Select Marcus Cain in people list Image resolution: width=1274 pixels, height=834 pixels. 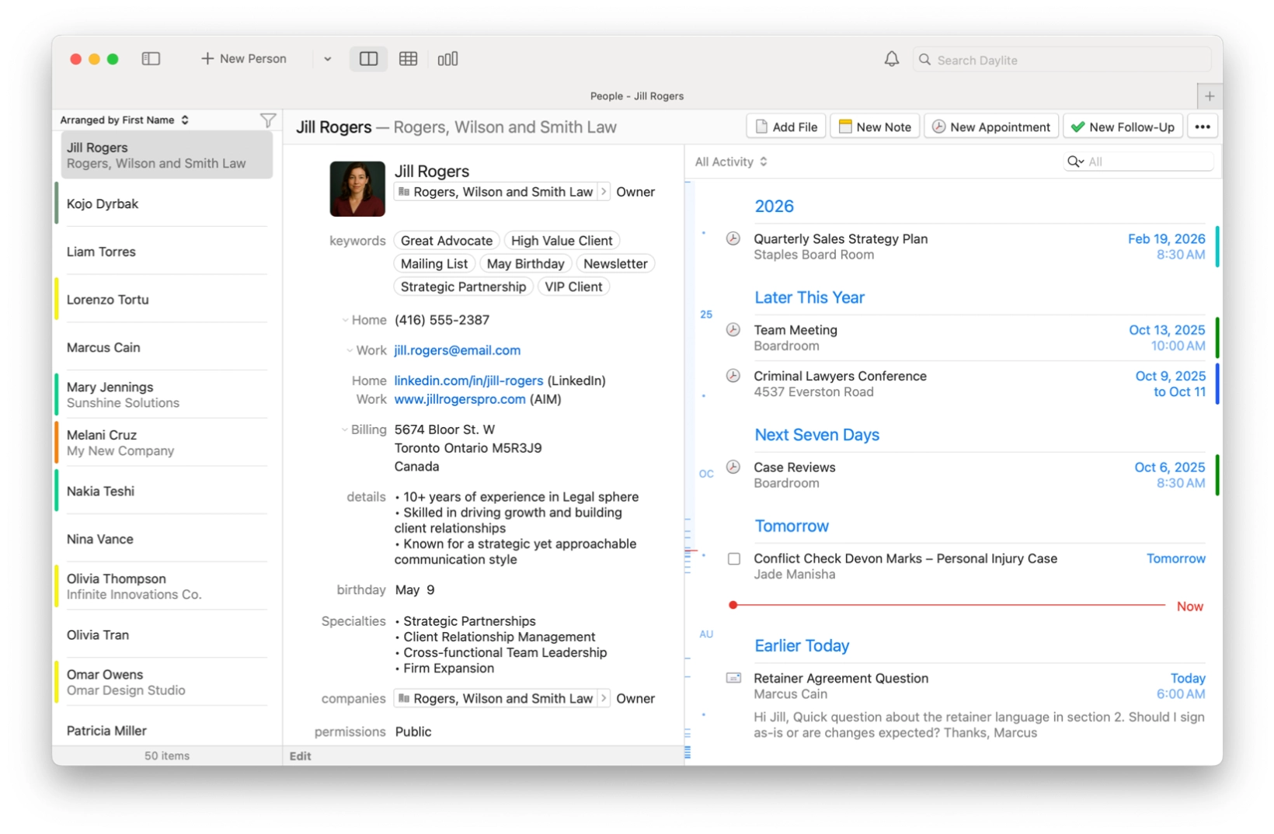pyautogui.click(x=166, y=348)
